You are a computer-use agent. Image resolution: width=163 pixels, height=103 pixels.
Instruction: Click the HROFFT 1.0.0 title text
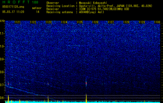pos(20,2)
